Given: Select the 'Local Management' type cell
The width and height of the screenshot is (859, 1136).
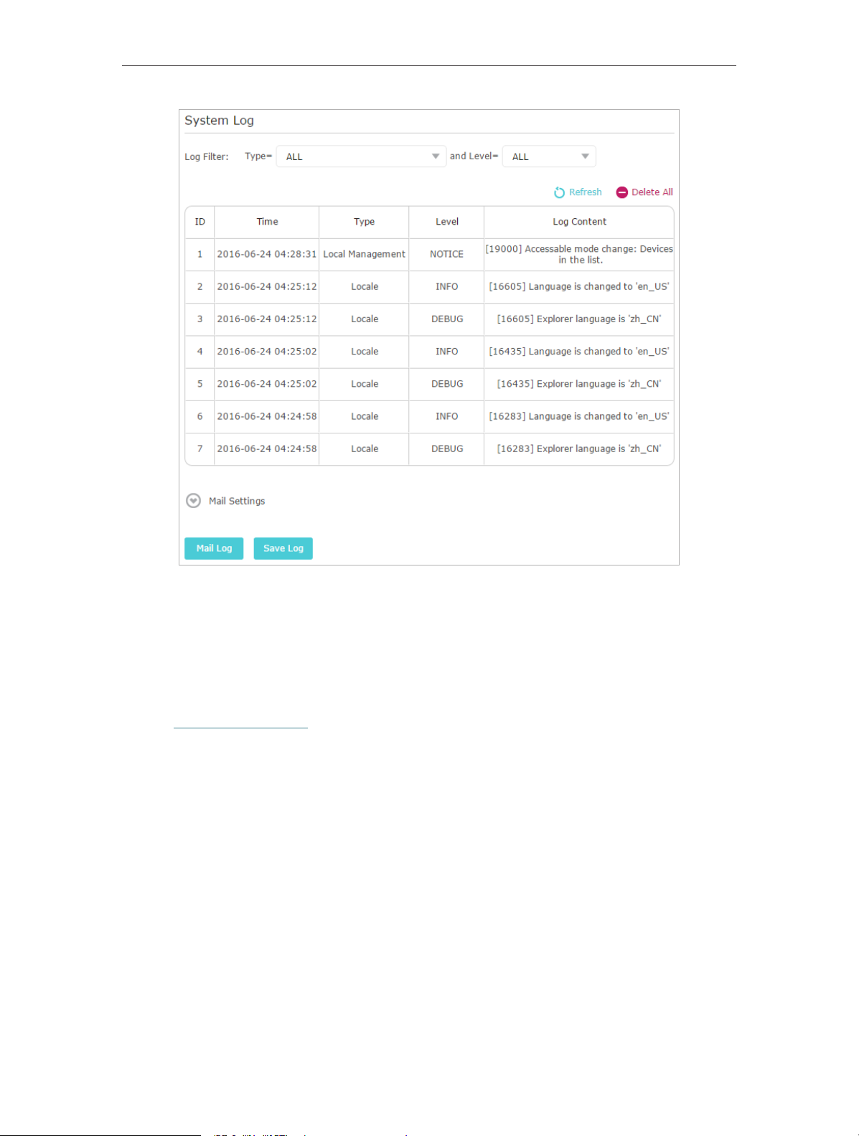Looking at the screenshot, I should 364,254.
